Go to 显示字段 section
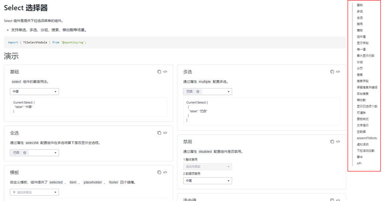 coord(363,43)
